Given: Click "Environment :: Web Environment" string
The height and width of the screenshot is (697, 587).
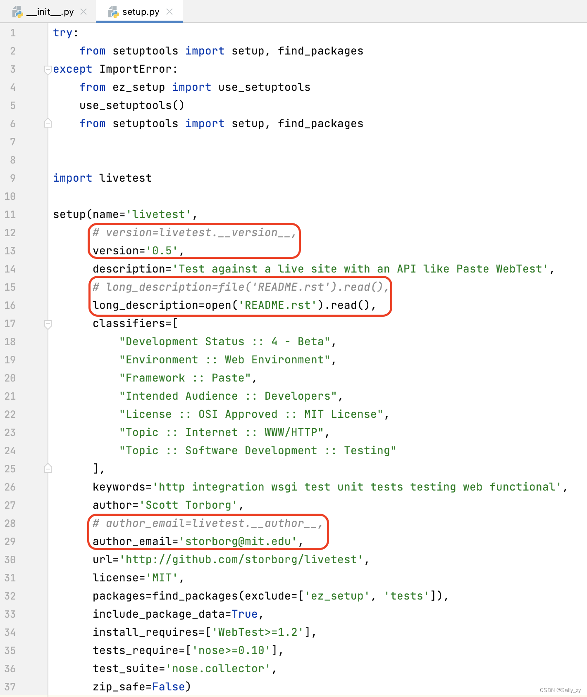Looking at the screenshot, I should pyautogui.click(x=225, y=360).
